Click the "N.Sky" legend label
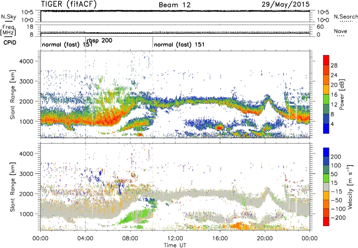Image resolution: width=358 pixels, height=248 pixels. [9, 17]
